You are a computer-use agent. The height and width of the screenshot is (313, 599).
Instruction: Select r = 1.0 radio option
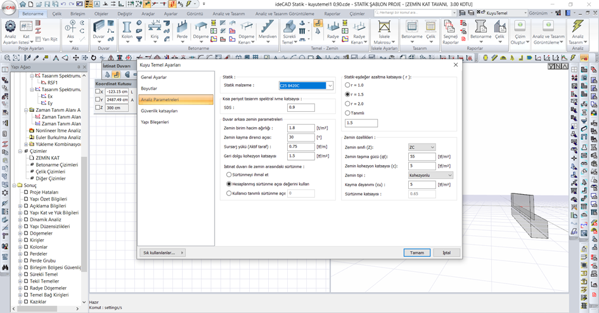coord(347,85)
